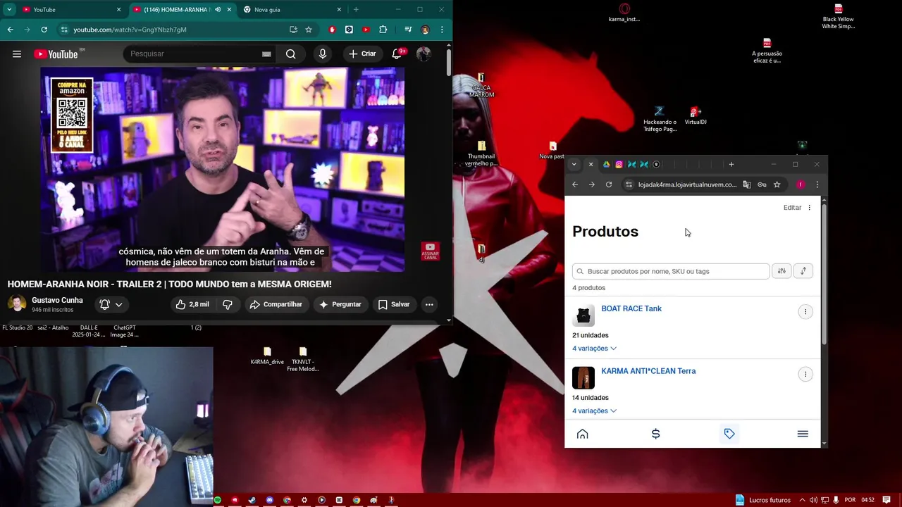Expand 4 variações under KARMA ANTI*CLEAN Terra

[x=594, y=411]
